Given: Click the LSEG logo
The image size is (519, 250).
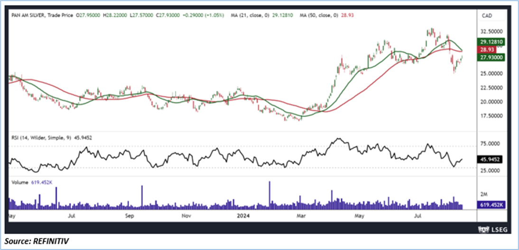Looking at the screenshot, I should click(x=493, y=229).
